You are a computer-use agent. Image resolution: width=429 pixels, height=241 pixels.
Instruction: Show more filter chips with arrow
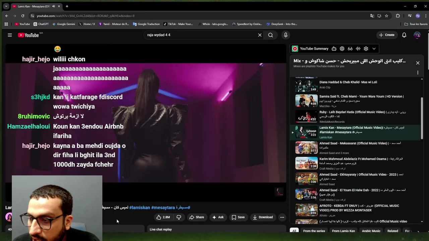tap(418, 231)
